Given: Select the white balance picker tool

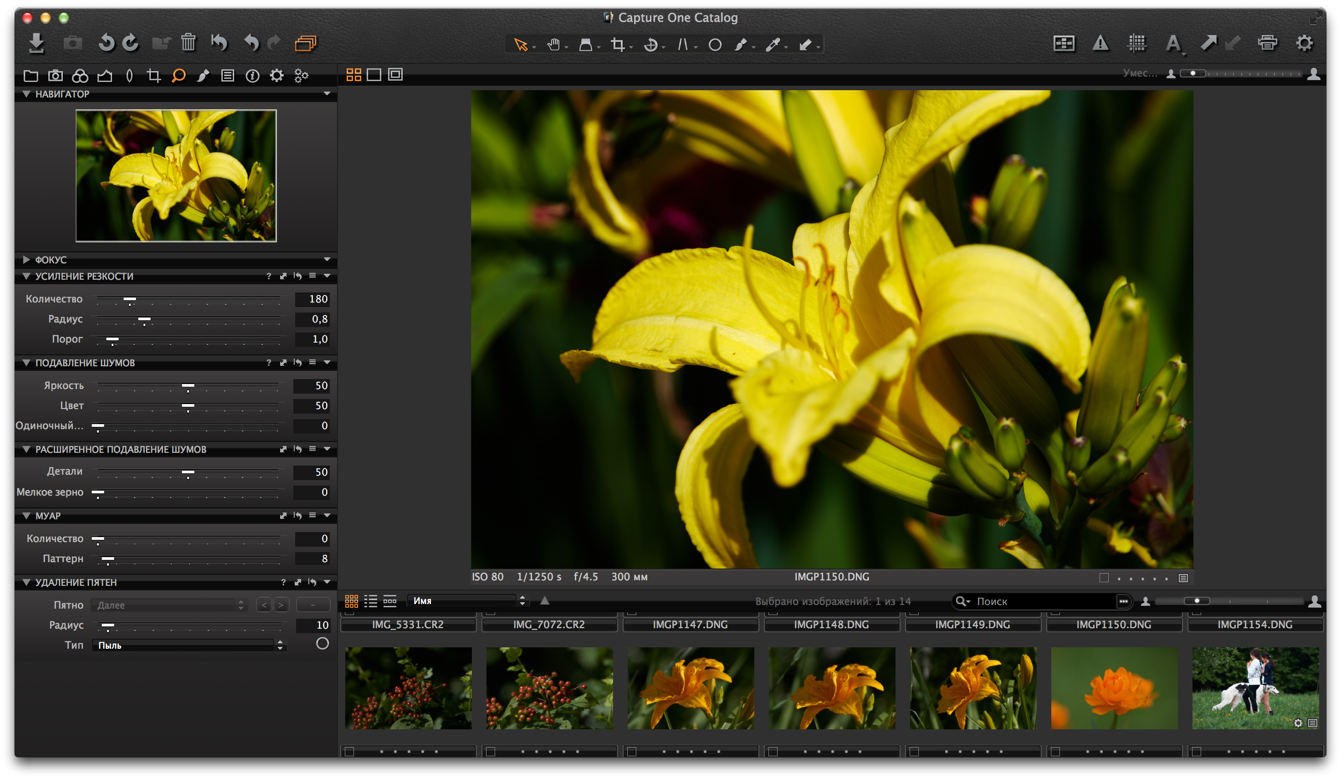Looking at the screenshot, I should [x=773, y=45].
